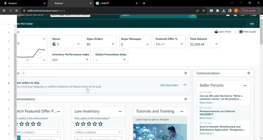Read more about QR-code review post
The height and width of the screenshot is (140, 263).
[207, 103]
